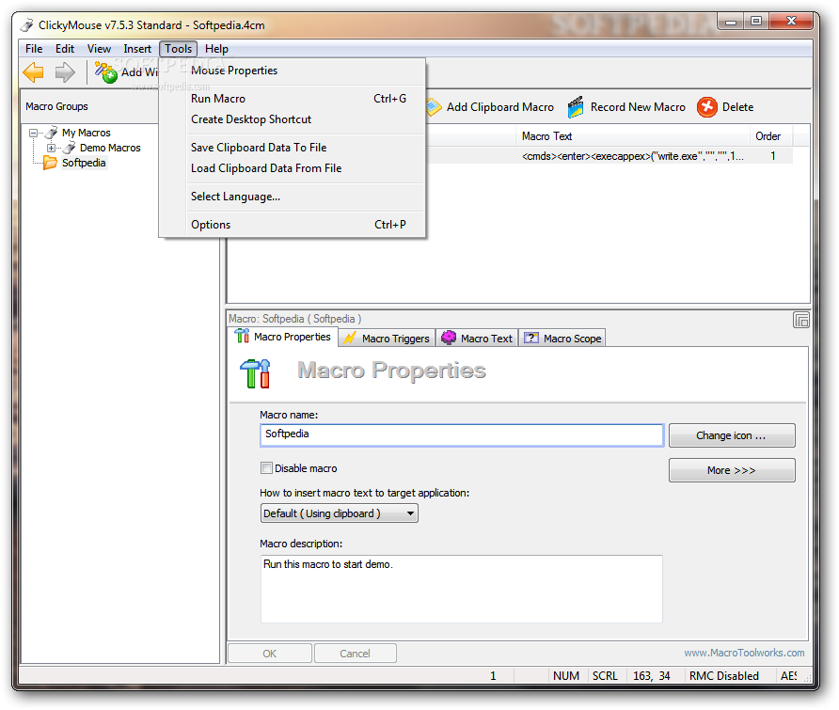Click the Softpedia folder icon in tree
The image size is (839, 710).
point(50,163)
